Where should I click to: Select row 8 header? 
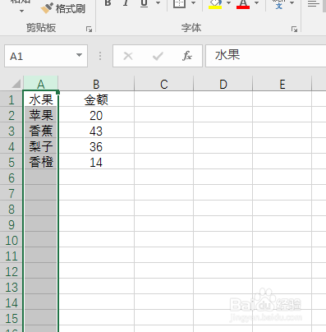click(x=11, y=209)
